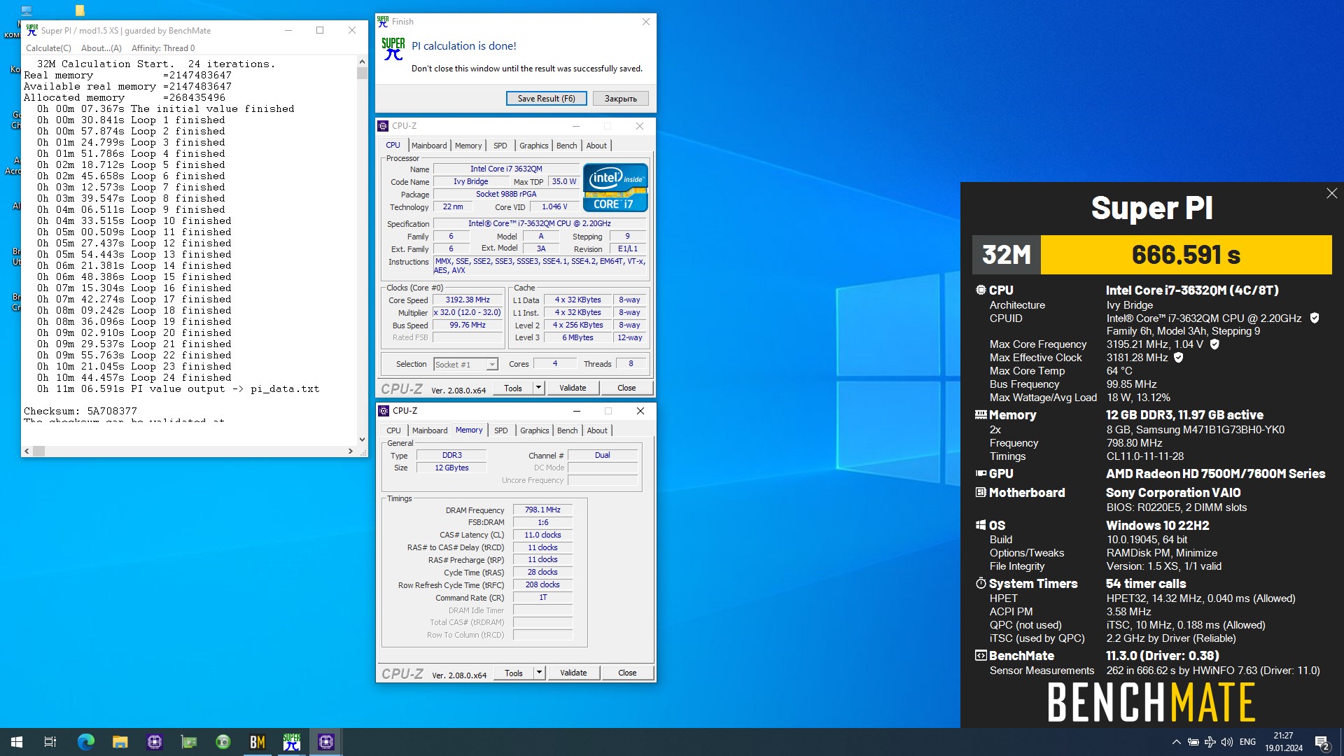Expand Tools dropdown arrow in upper CPU-Z

[x=538, y=388]
